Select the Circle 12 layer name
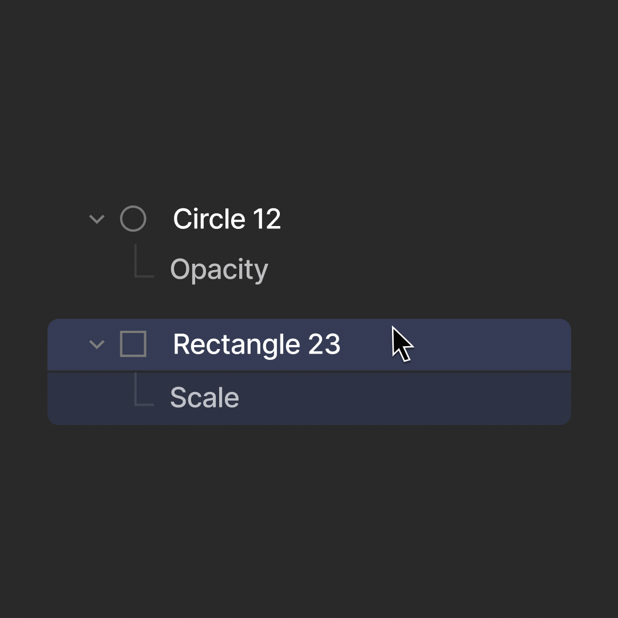The image size is (618, 618). [227, 219]
